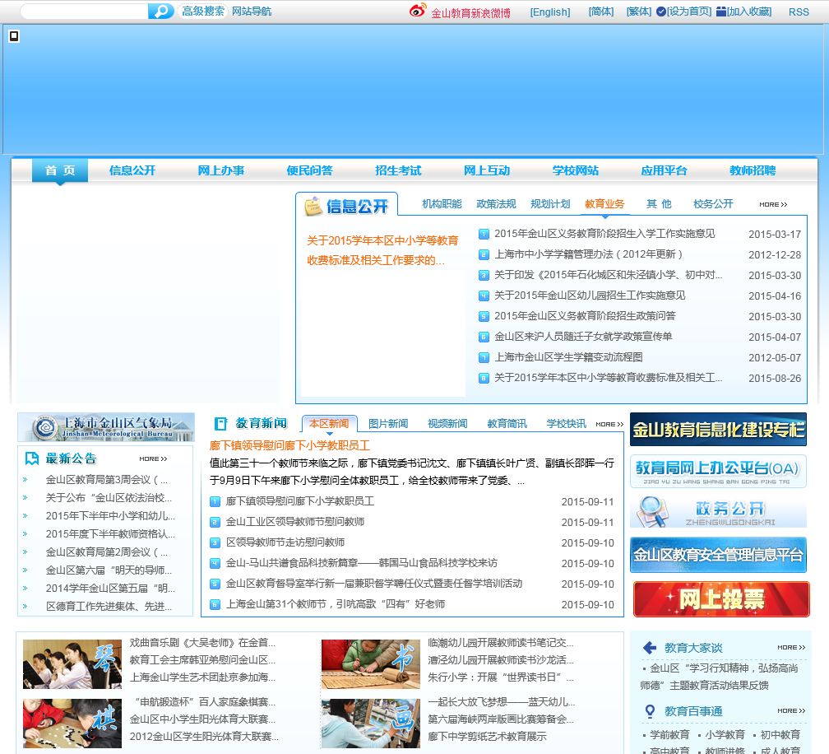Click the 棋 chess photo thumbnail
The image size is (829, 754).
coord(72,724)
